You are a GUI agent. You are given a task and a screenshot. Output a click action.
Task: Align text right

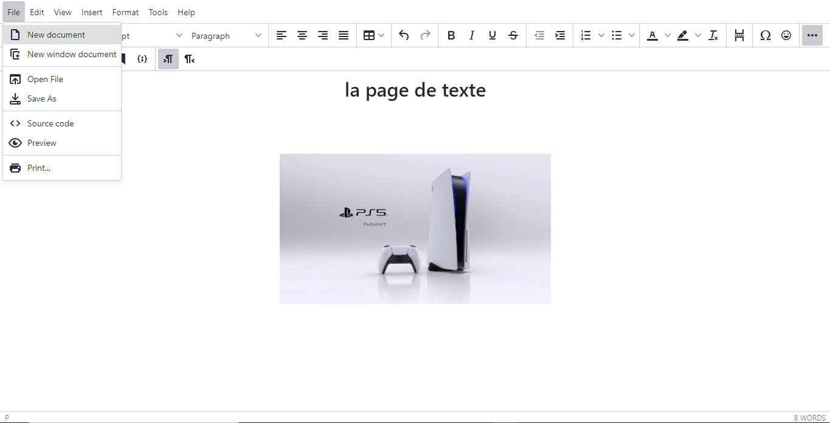point(323,35)
